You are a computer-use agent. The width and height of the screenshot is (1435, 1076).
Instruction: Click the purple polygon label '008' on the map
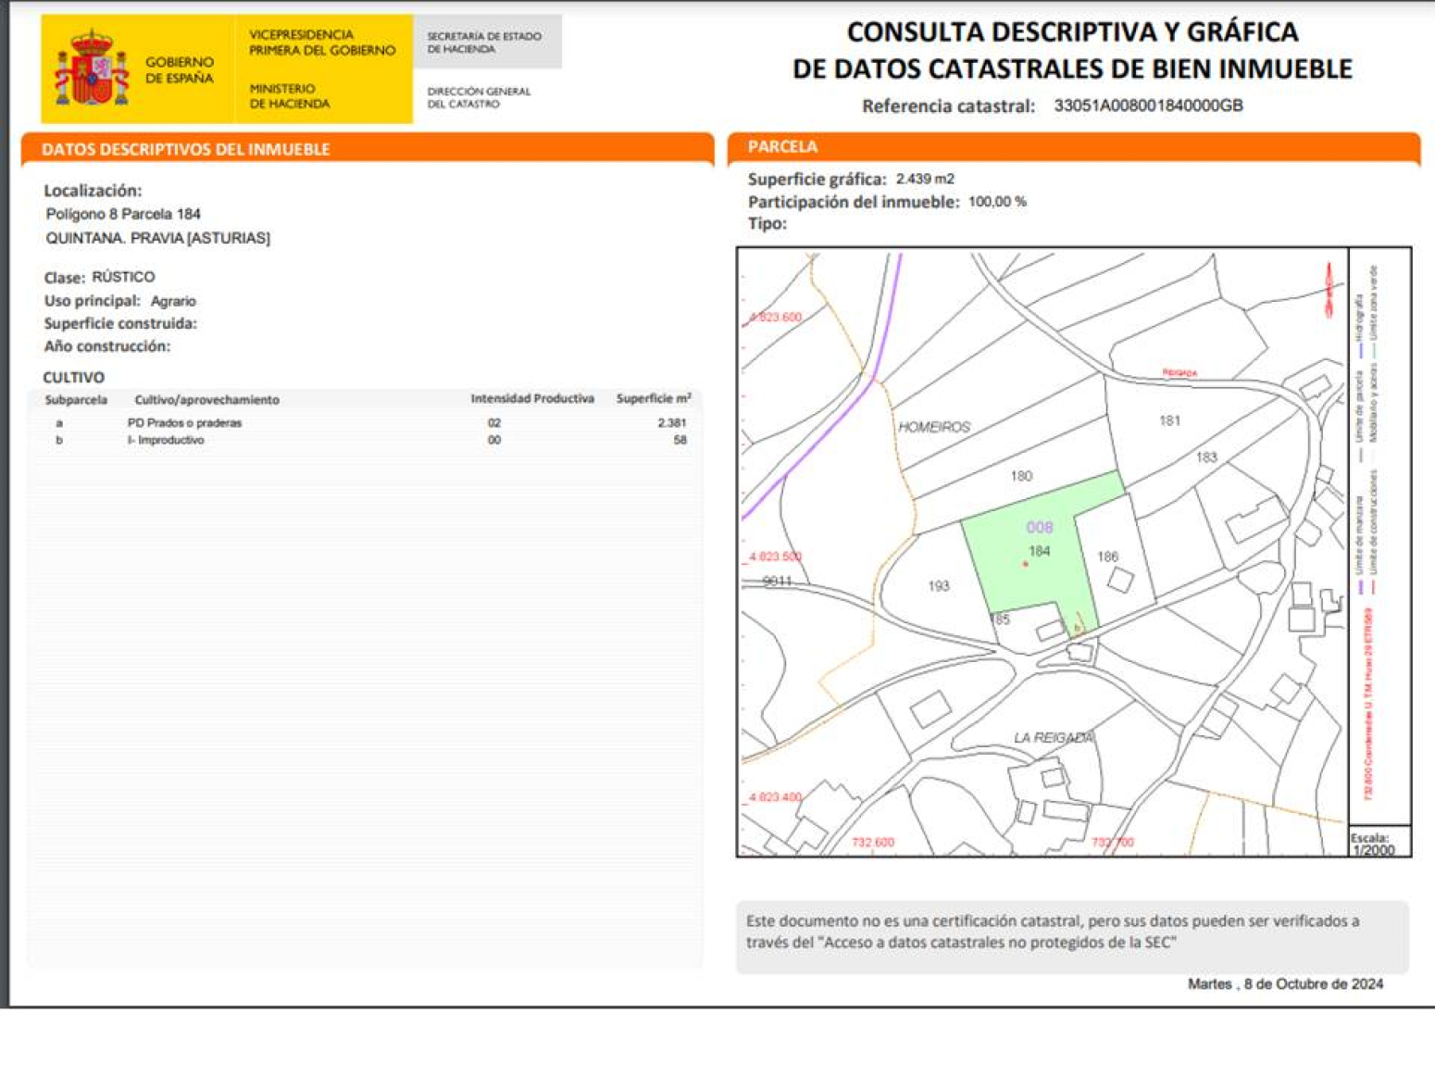1040,527
